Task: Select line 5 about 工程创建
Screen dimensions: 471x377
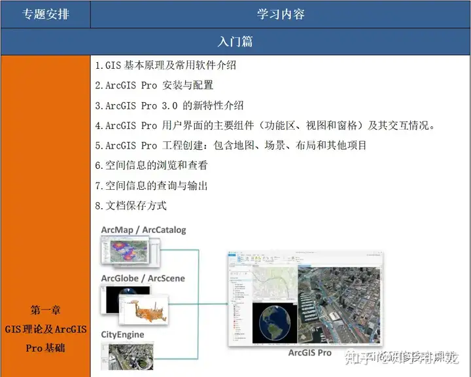Action: 231,145
